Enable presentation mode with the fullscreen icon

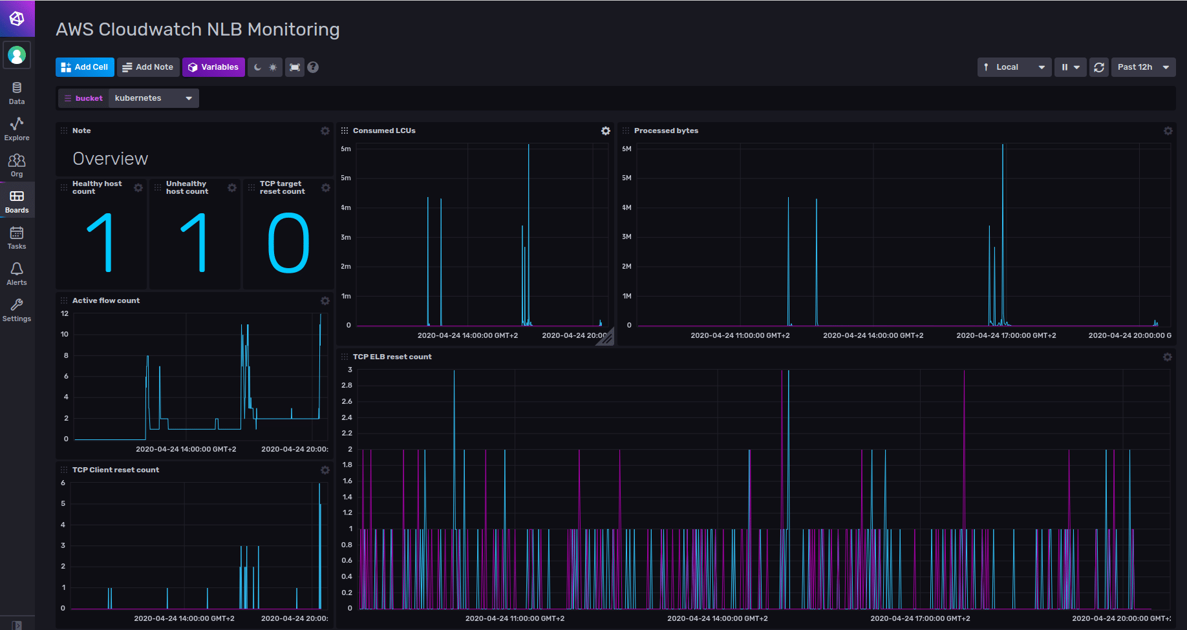pyautogui.click(x=295, y=67)
